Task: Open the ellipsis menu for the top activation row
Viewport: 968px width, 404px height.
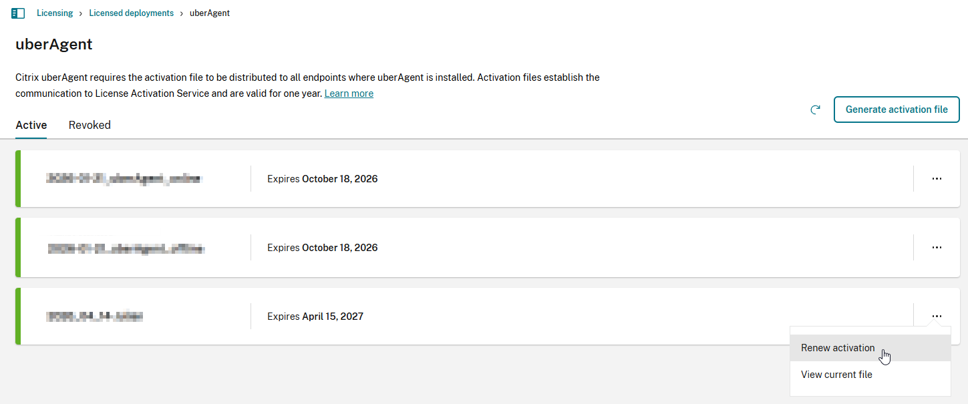Action: (937, 179)
